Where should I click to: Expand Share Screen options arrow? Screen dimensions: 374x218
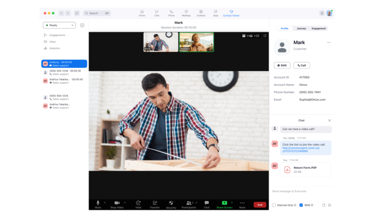pos(232,202)
